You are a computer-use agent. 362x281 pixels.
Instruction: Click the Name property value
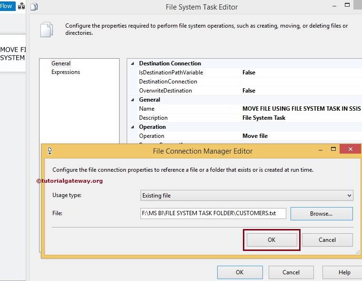point(302,109)
